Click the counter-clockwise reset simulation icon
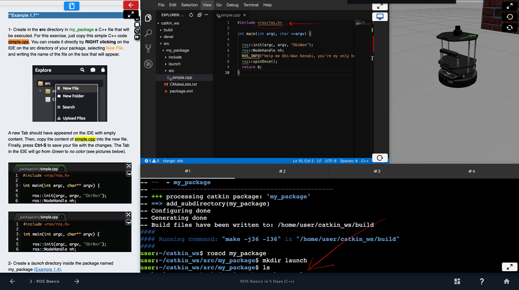Image resolution: width=519 pixels, height=290 pixels. pyautogui.click(x=509, y=17)
